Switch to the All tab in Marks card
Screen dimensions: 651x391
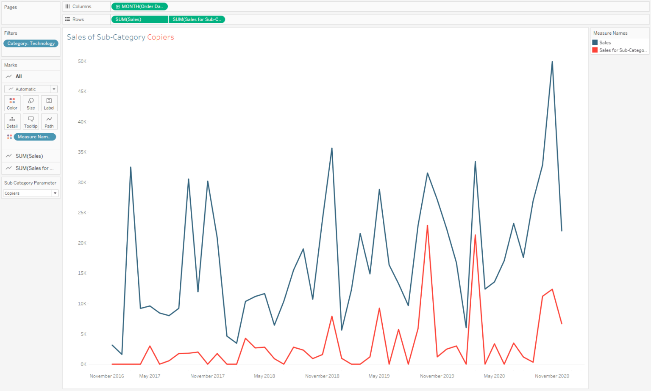17,76
